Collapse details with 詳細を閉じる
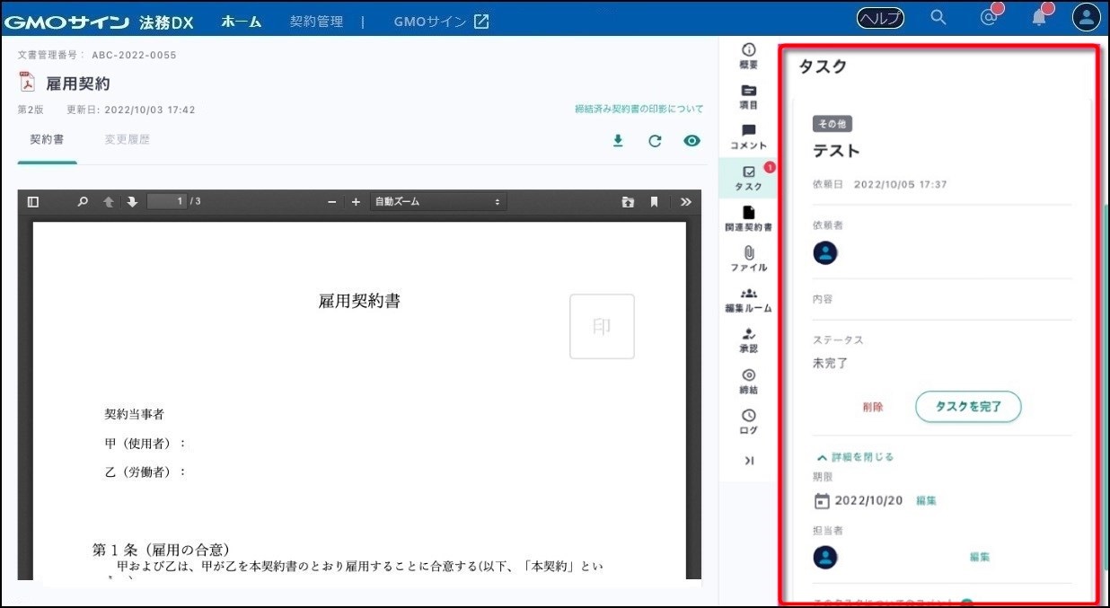The width and height of the screenshot is (1110, 608). tap(855, 457)
